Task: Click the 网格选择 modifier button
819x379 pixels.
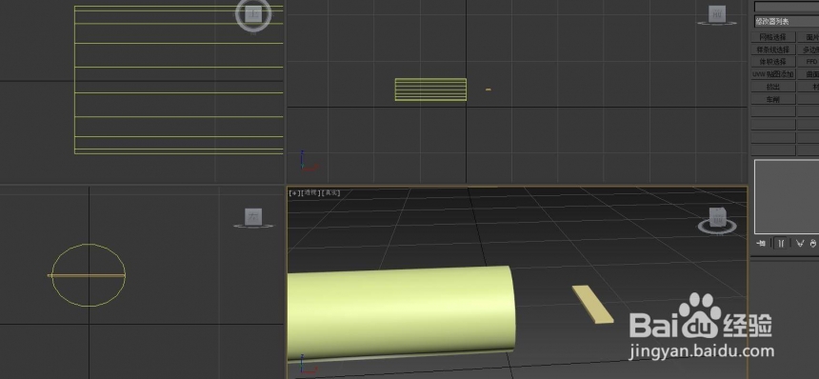Action: point(773,37)
